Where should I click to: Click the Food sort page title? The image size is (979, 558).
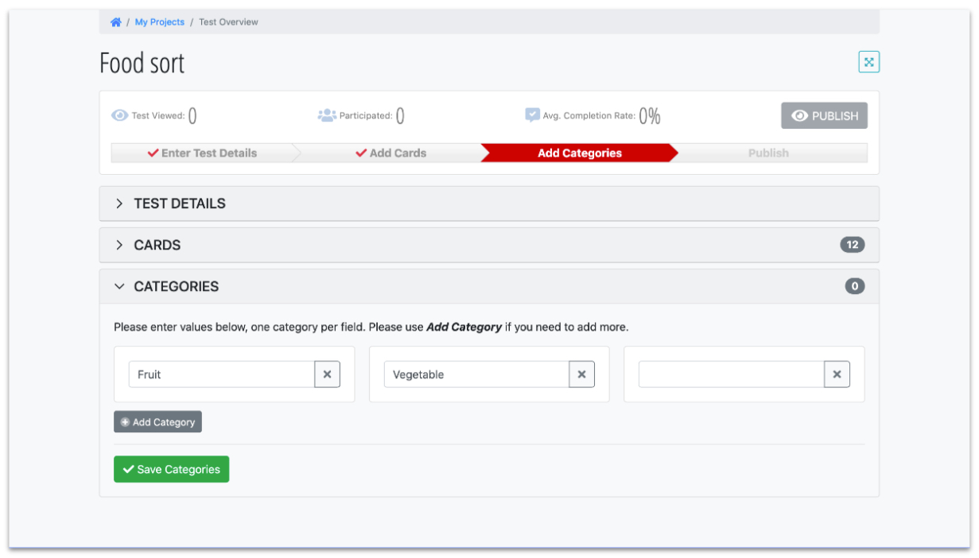pyautogui.click(x=142, y=63)
